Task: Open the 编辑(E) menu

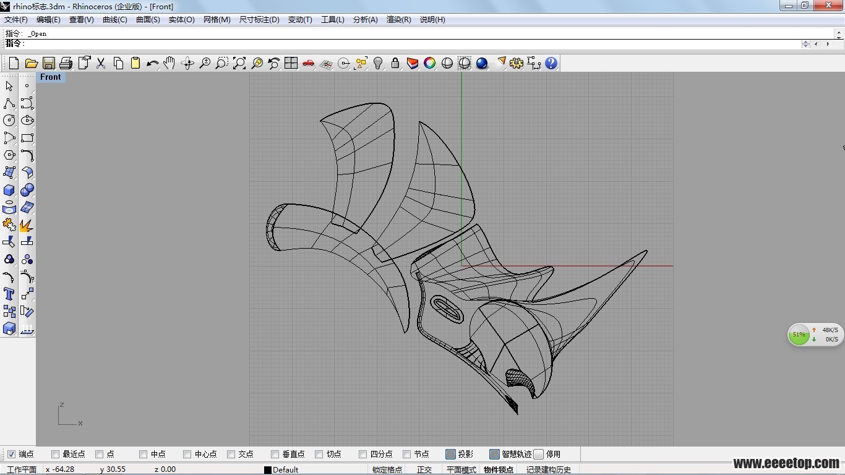Action: pos(48,20)
